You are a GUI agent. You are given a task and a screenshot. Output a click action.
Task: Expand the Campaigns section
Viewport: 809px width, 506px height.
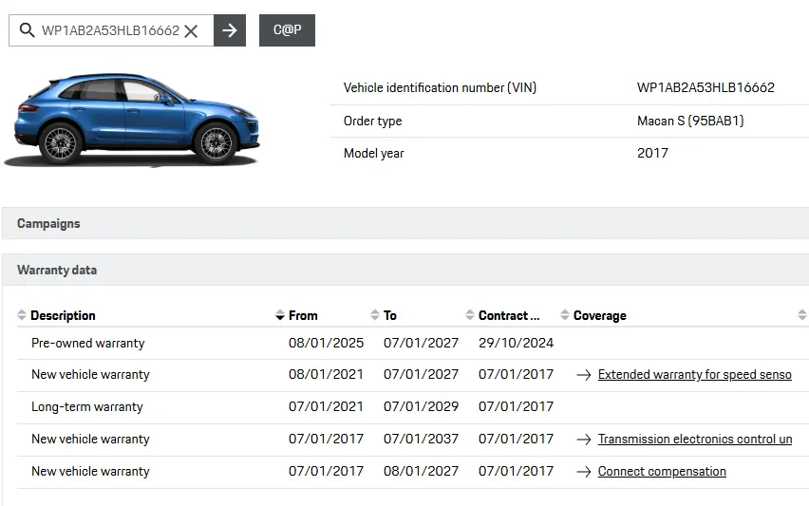tap(405, 223)
